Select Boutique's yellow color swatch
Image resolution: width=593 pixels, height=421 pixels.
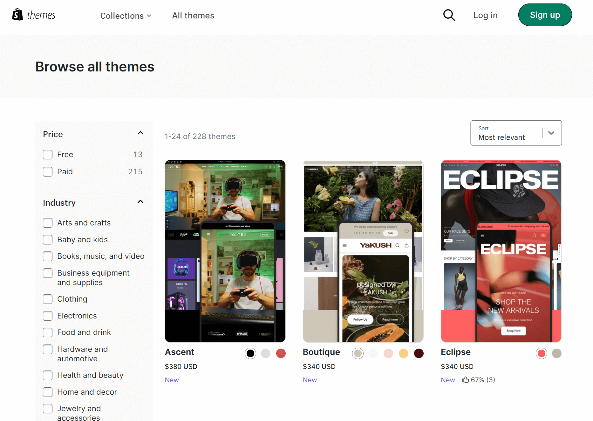(x=404, y=353)
